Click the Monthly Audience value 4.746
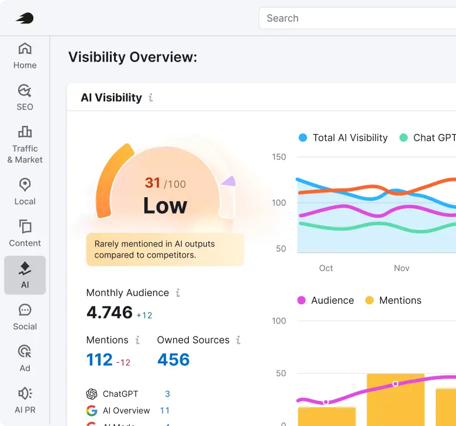Image resolution: width=456 pixels, height=426 pixels. pyautogui.click(x=110, y=312)
